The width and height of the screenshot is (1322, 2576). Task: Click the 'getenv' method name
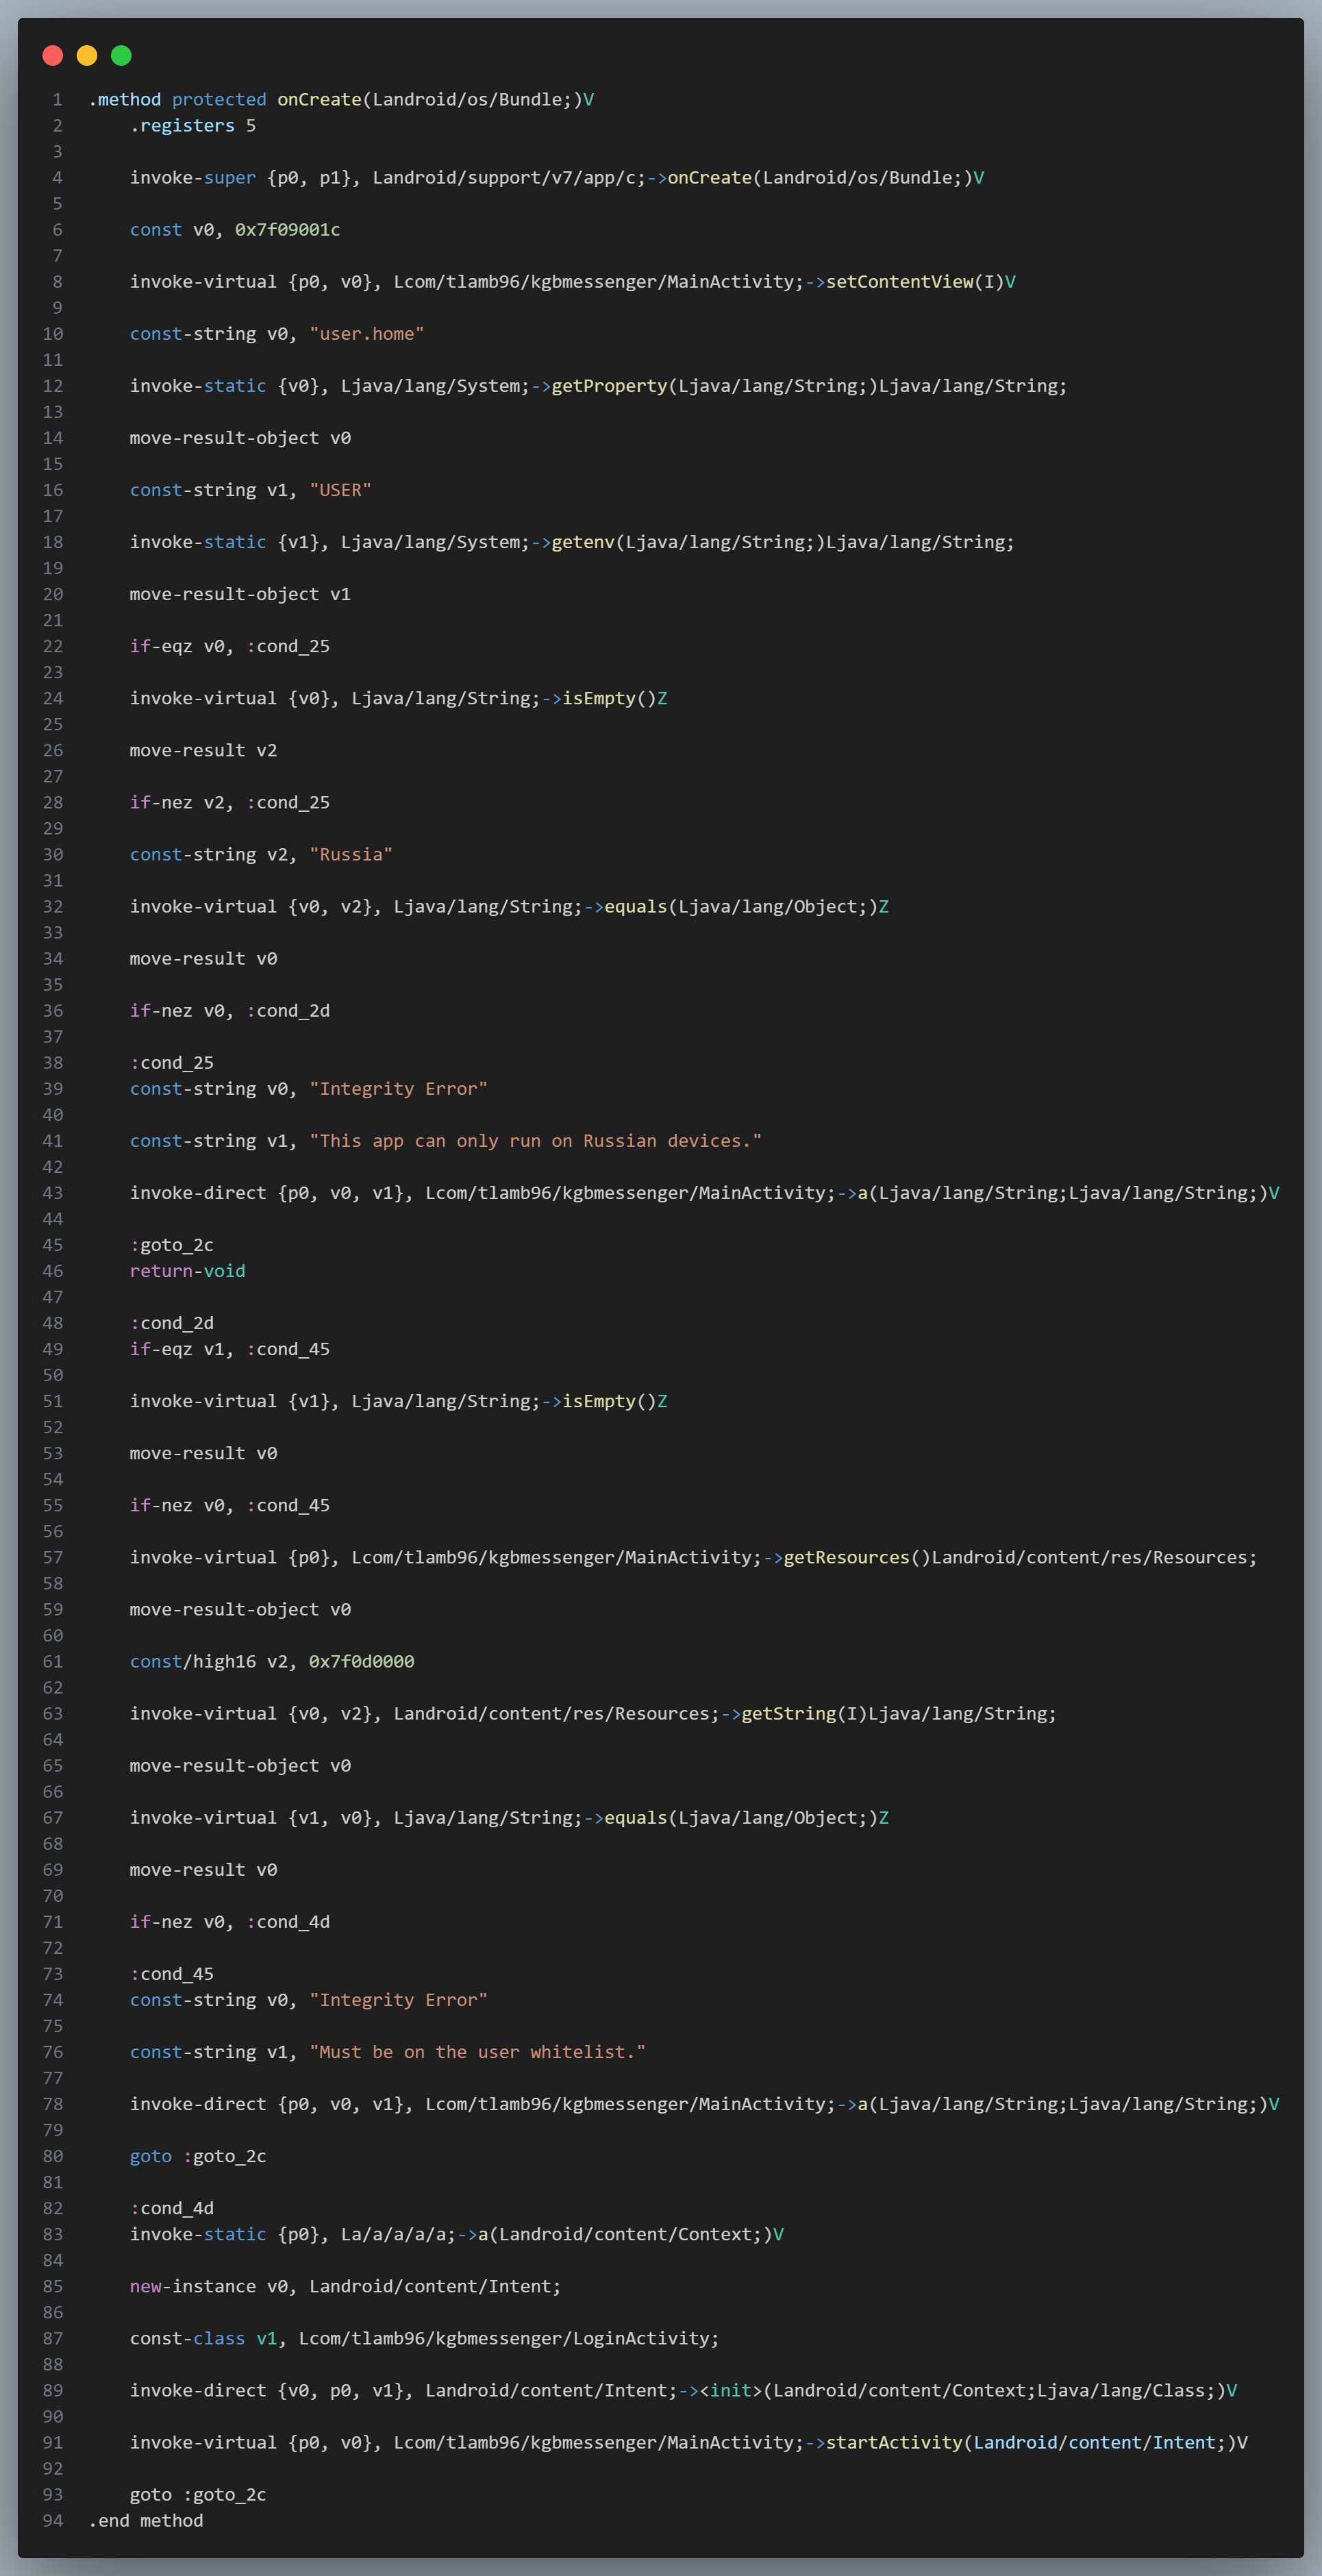[x=584, y=542]
